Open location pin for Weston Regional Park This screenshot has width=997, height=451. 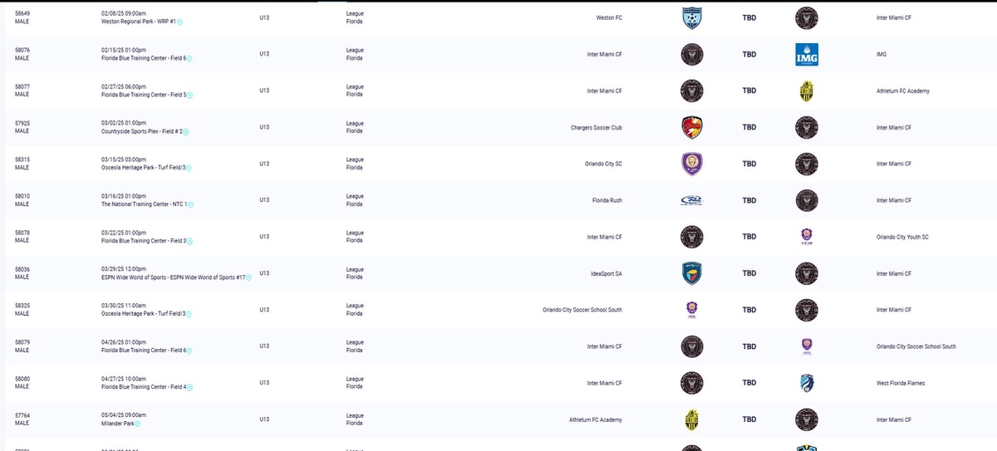179,22
